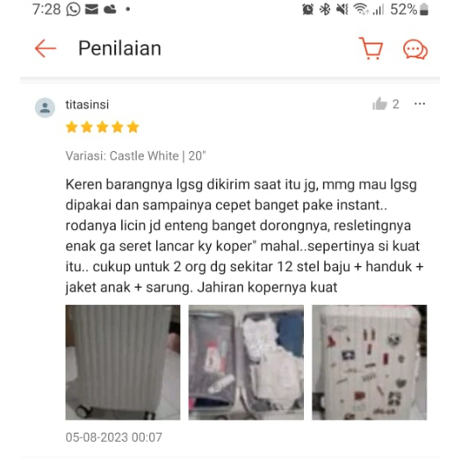Select the Variasi: Castle White text
461x461 pixels.
coord(122,155)
